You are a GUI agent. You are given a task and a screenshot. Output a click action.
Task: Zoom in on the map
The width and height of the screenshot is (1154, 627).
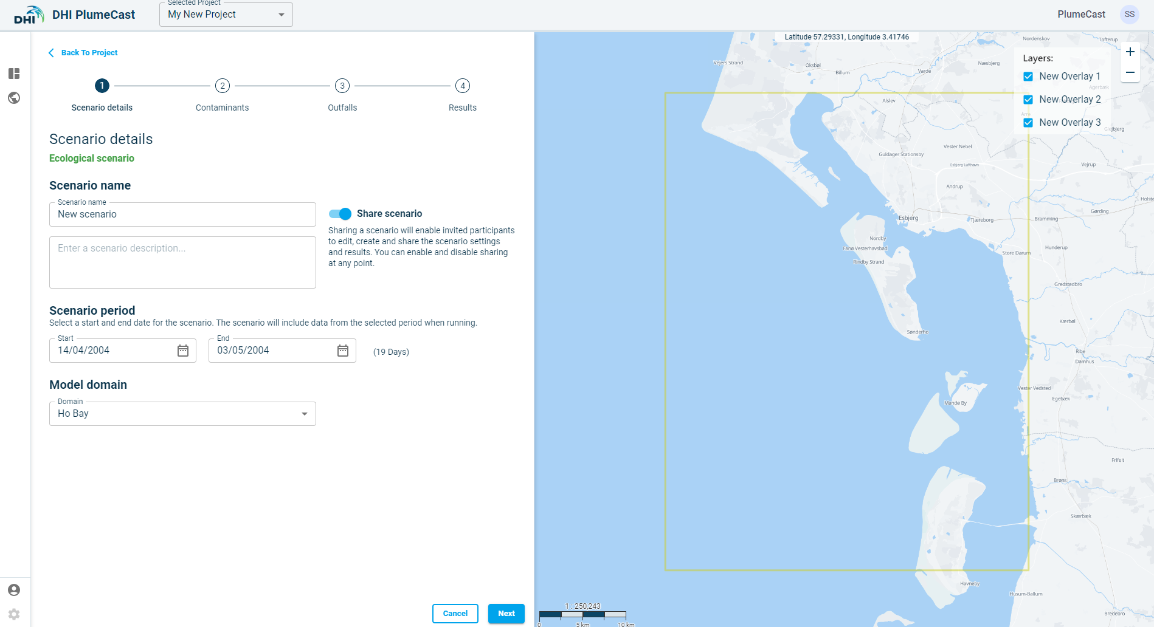(1130, 52)
